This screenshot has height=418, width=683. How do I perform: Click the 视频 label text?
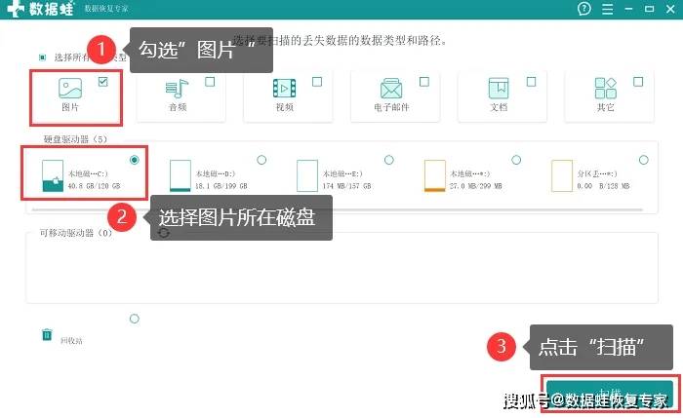point(285,107)
